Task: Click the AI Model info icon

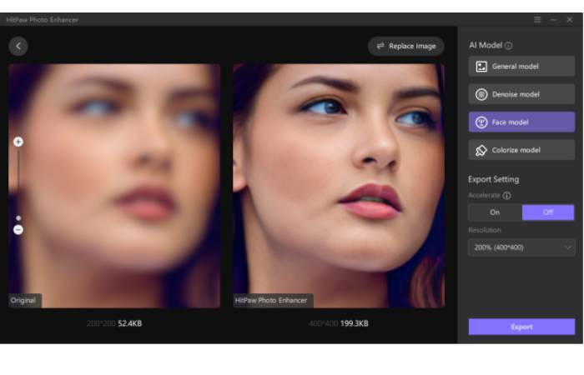Action: click(x=509, y=46)
